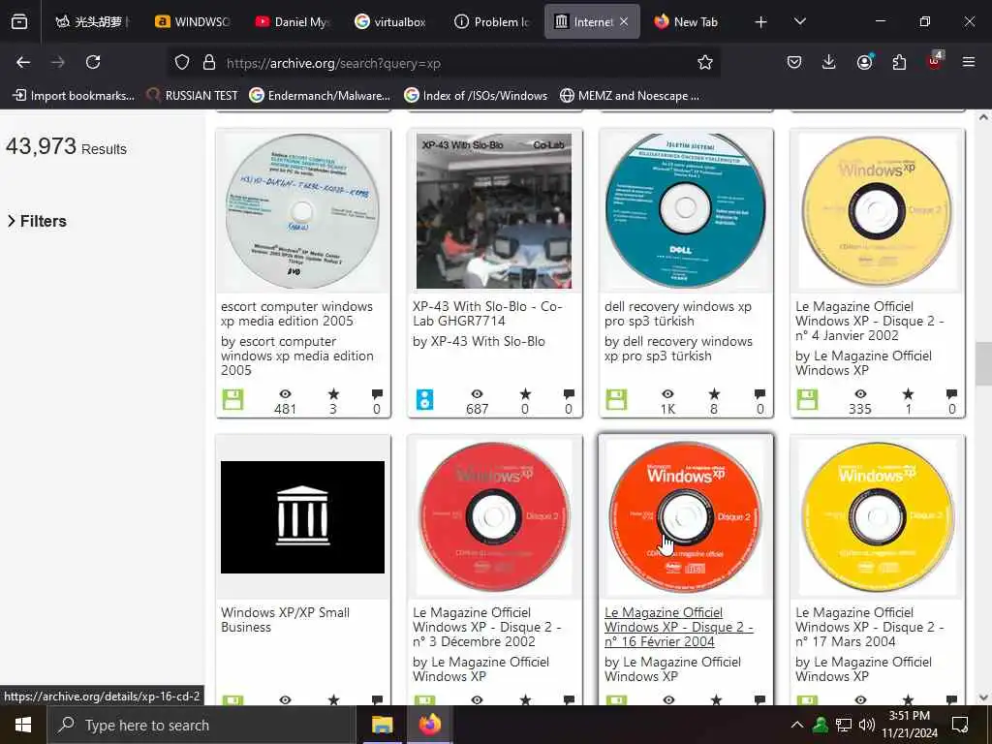The height and width of the screenshot is (744, 992).
Task: Open Windows XP/XP Small Business title link
Action: tap(285, 620)
